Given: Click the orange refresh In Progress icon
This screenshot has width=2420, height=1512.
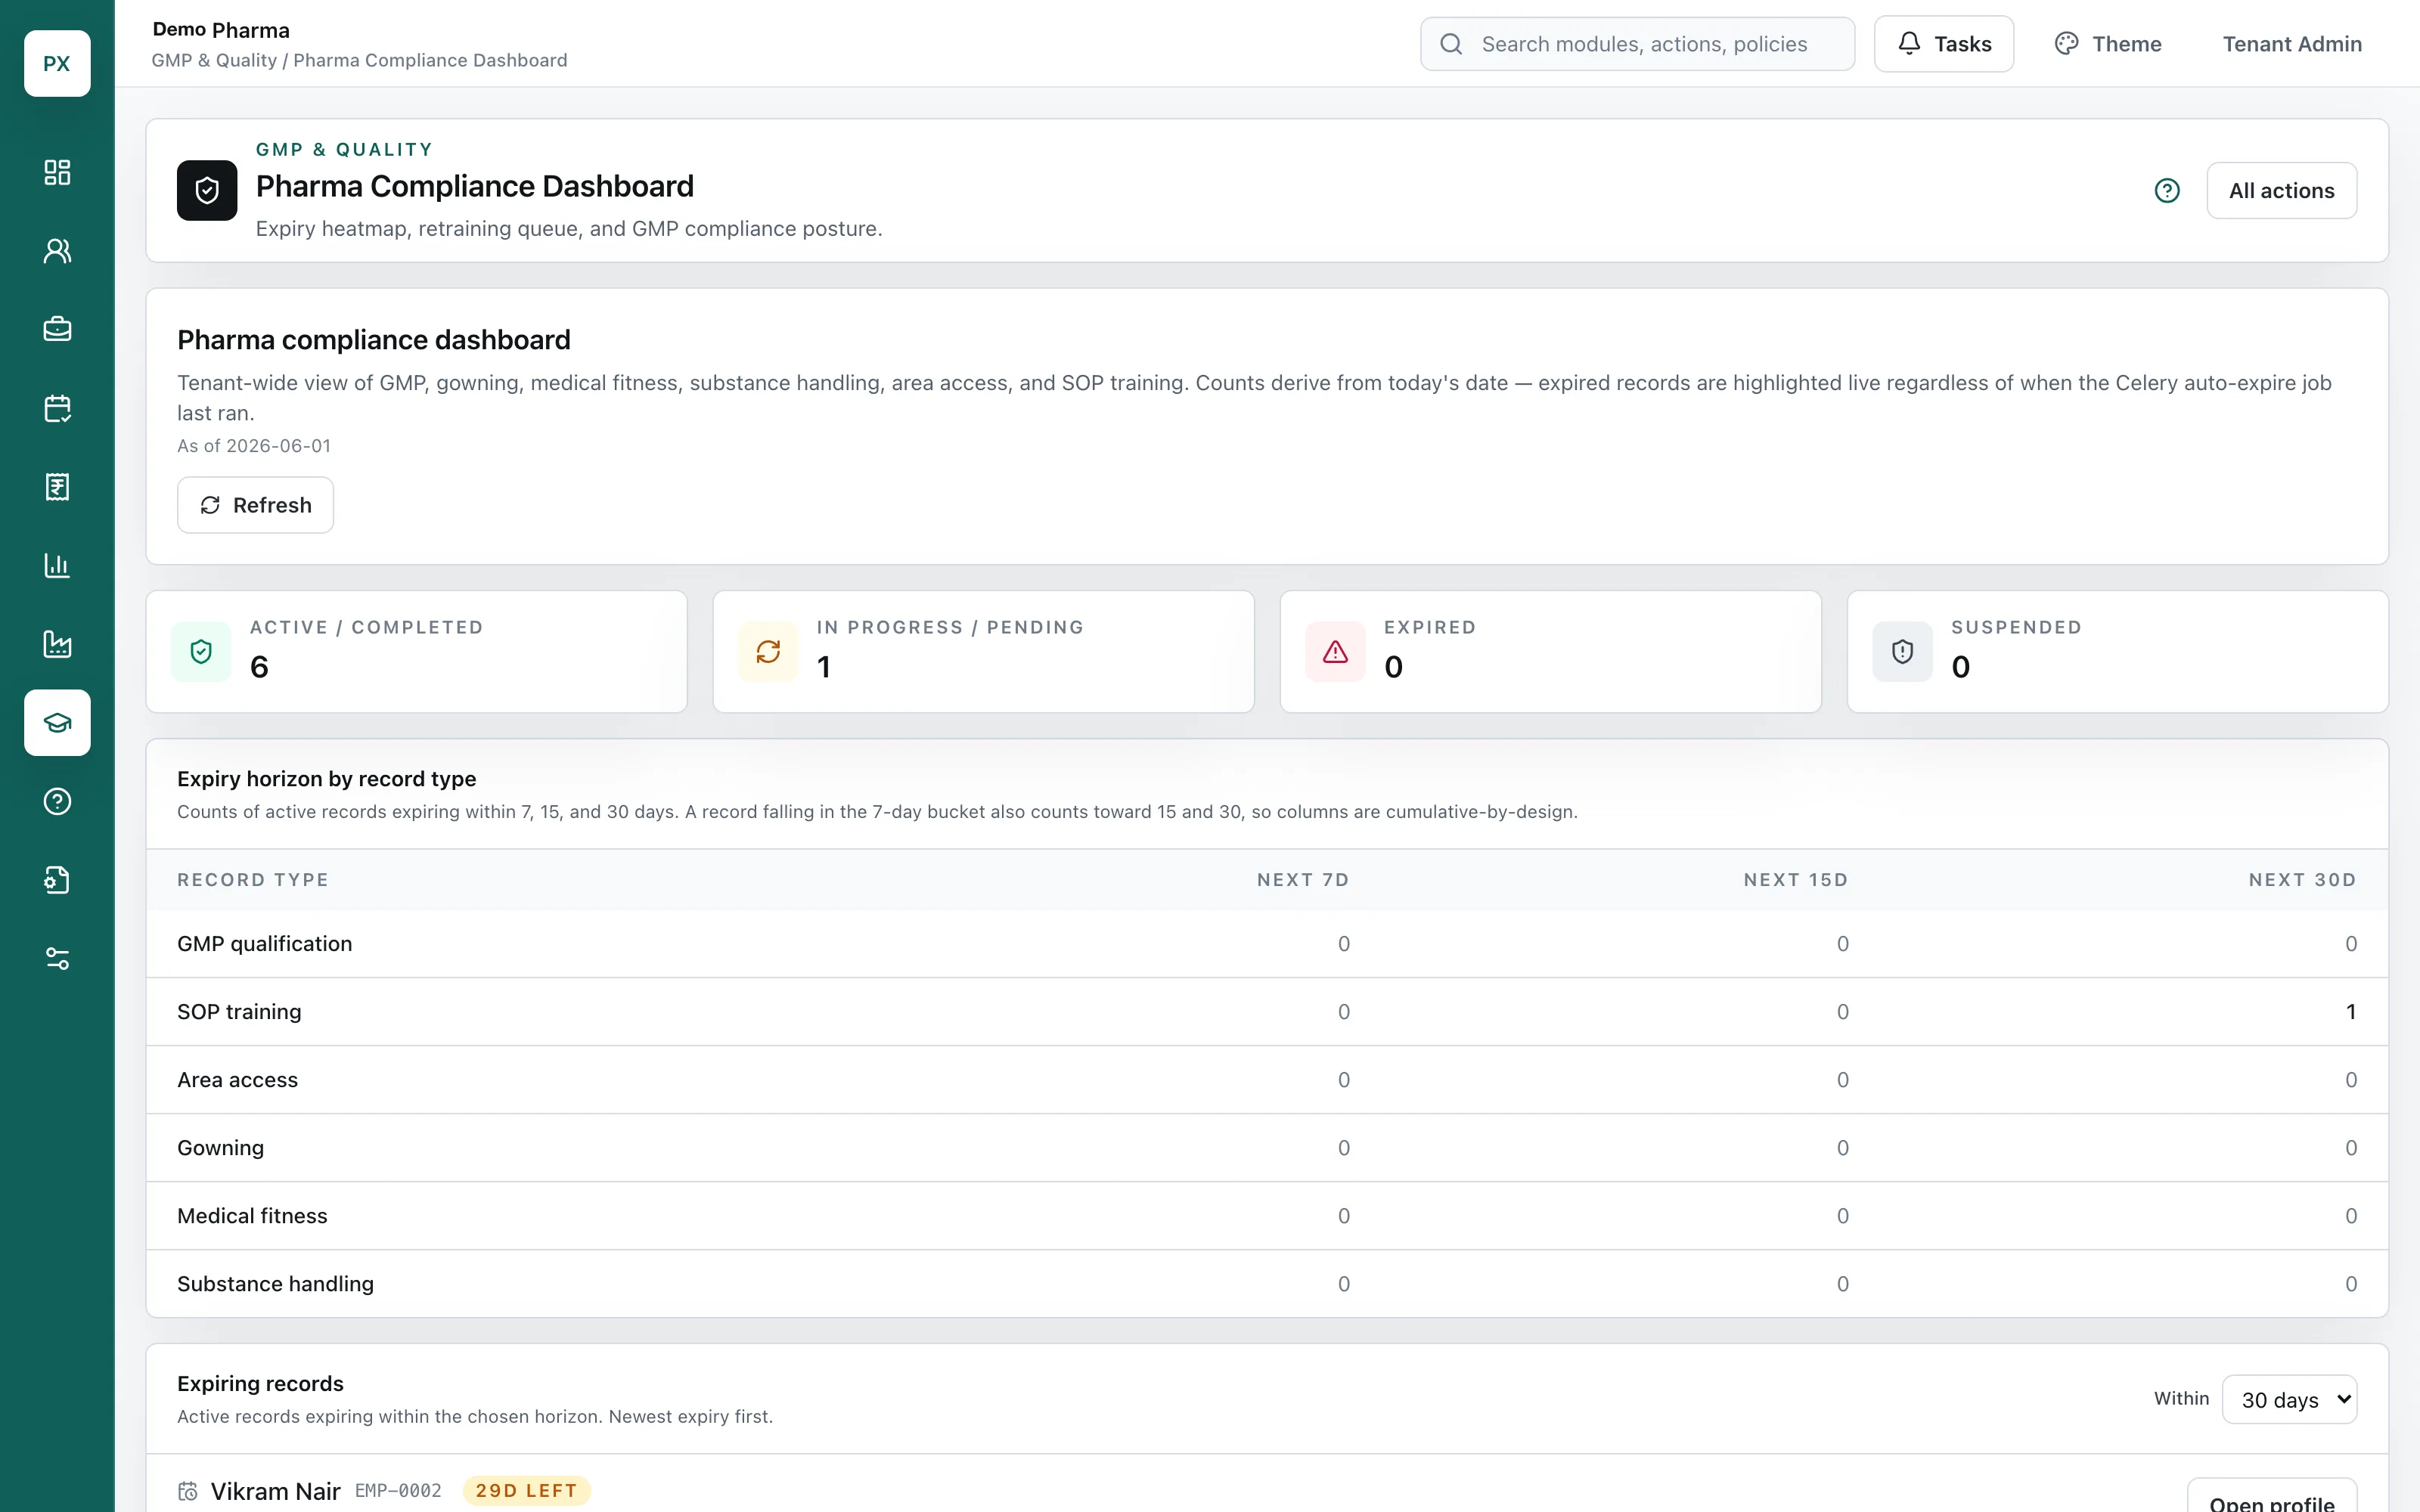Looking at the screenshot, I should click(768, 652).
